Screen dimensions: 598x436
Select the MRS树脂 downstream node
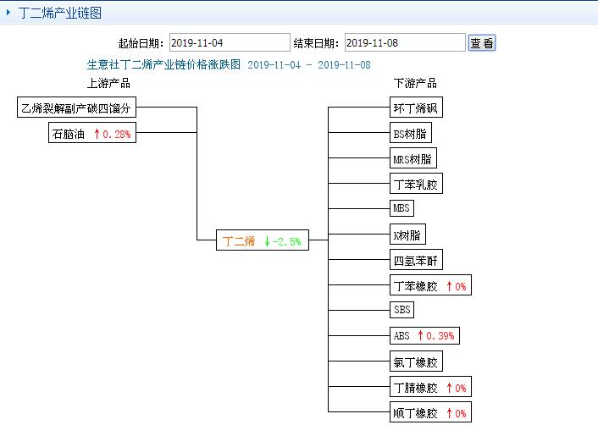click(x=413, y=158)
